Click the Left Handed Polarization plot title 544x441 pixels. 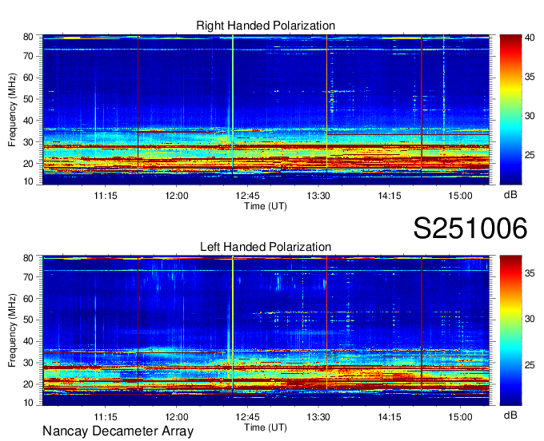pos(266,247)
